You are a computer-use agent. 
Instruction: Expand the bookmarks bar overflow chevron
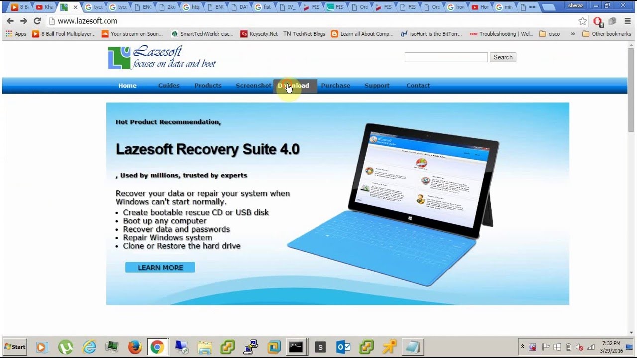(573, 34)
